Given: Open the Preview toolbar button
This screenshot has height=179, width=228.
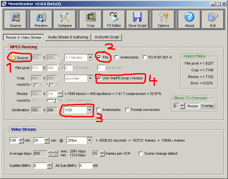Looking at the screenshot, I should pos(41,19).
